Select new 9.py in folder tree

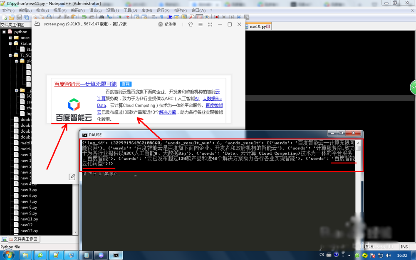tap(29, 213)
